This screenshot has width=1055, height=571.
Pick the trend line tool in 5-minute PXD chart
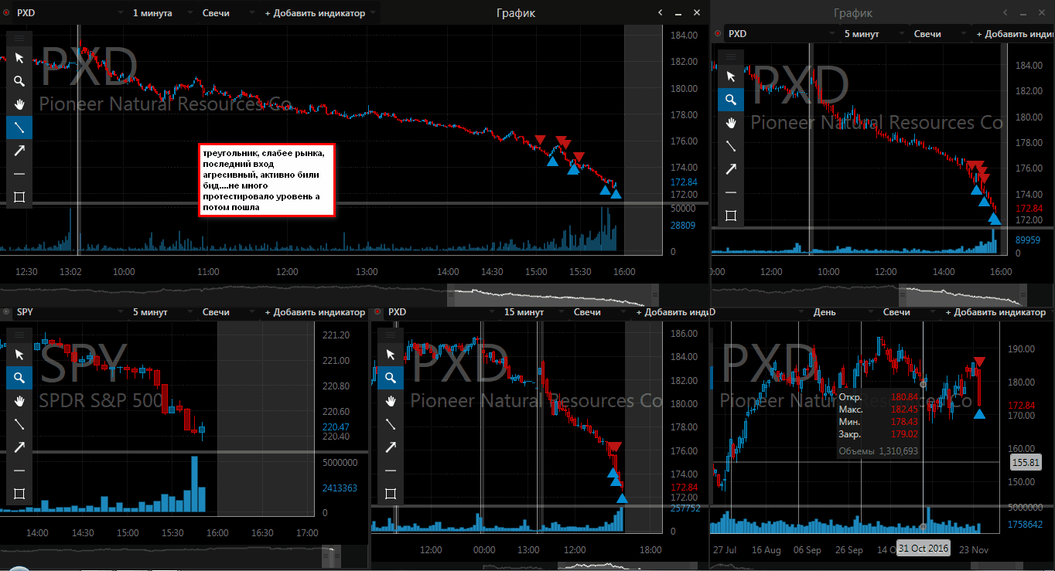[731, 146]
